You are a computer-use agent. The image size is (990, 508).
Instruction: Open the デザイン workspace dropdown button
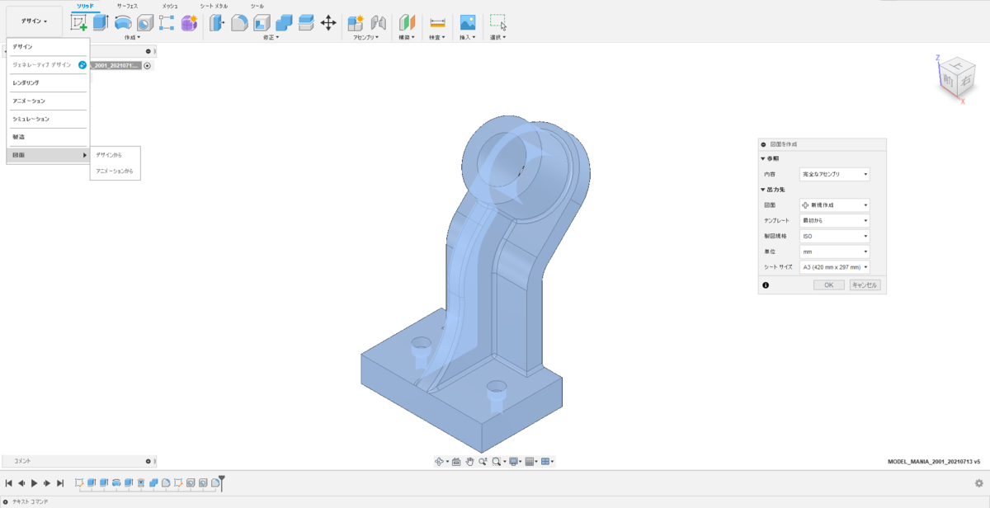(34, 21)
